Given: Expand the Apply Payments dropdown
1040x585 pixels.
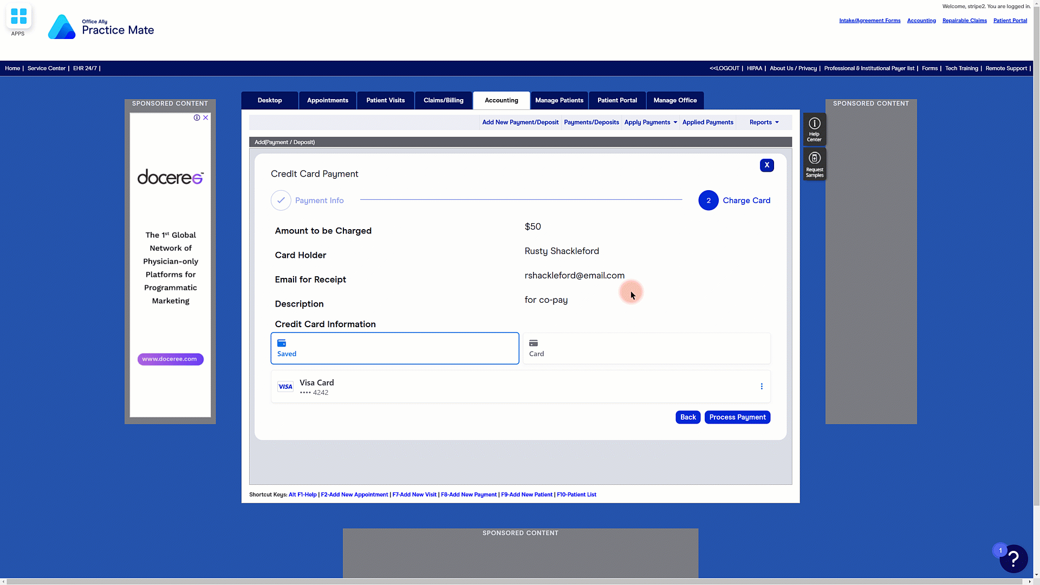Looking at the screenshot, I should tap(650, 122).
